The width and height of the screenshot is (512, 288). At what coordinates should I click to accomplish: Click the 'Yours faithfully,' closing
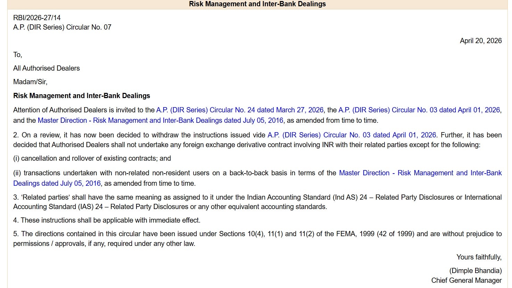(x=479, y=257)
